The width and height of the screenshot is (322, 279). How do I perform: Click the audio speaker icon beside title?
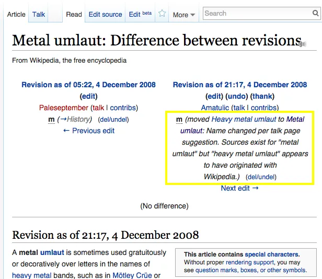pyautogui.click(x=302, y=44)
